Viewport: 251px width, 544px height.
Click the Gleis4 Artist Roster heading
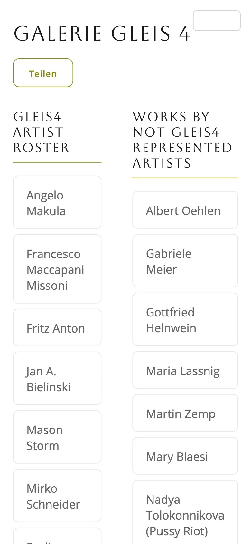tap(42, 132)
